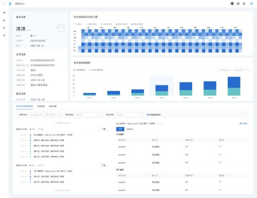Click the highlighted fourth bar in trend chart
Screen dimensions: 257x198
161,90
